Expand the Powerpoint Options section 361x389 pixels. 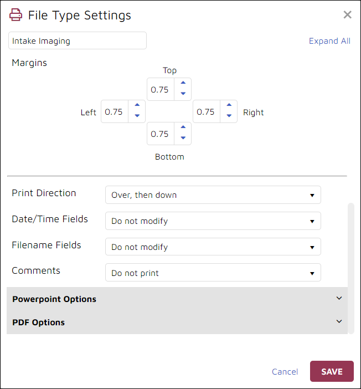click(x=177, y=299)
